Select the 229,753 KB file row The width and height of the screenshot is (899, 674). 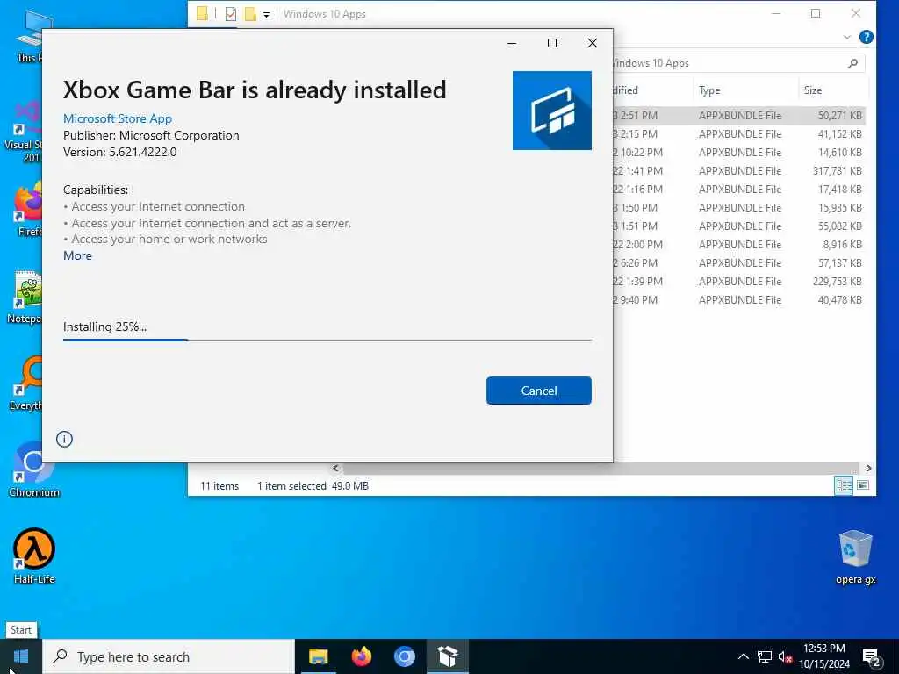coord(738,282)
